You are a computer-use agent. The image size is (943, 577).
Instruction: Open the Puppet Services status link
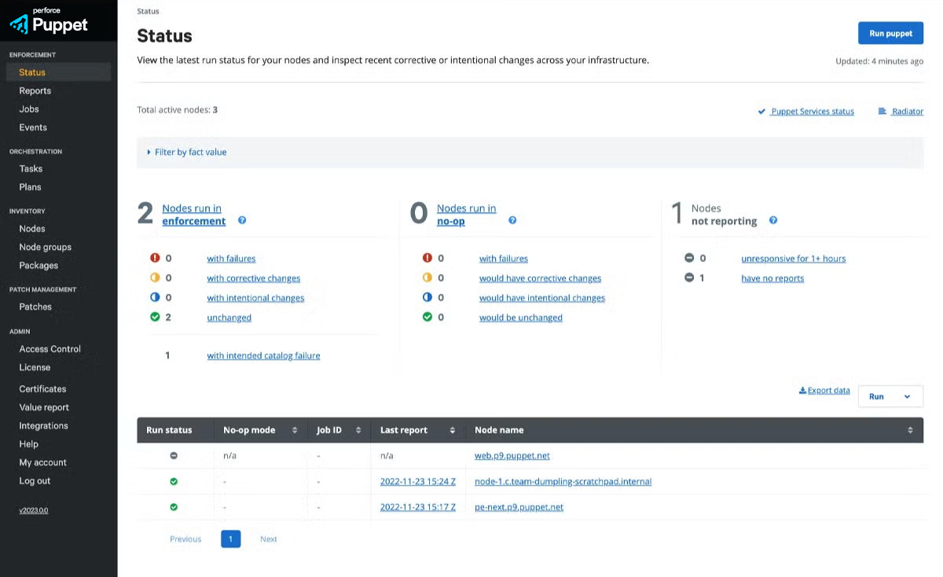812,112
